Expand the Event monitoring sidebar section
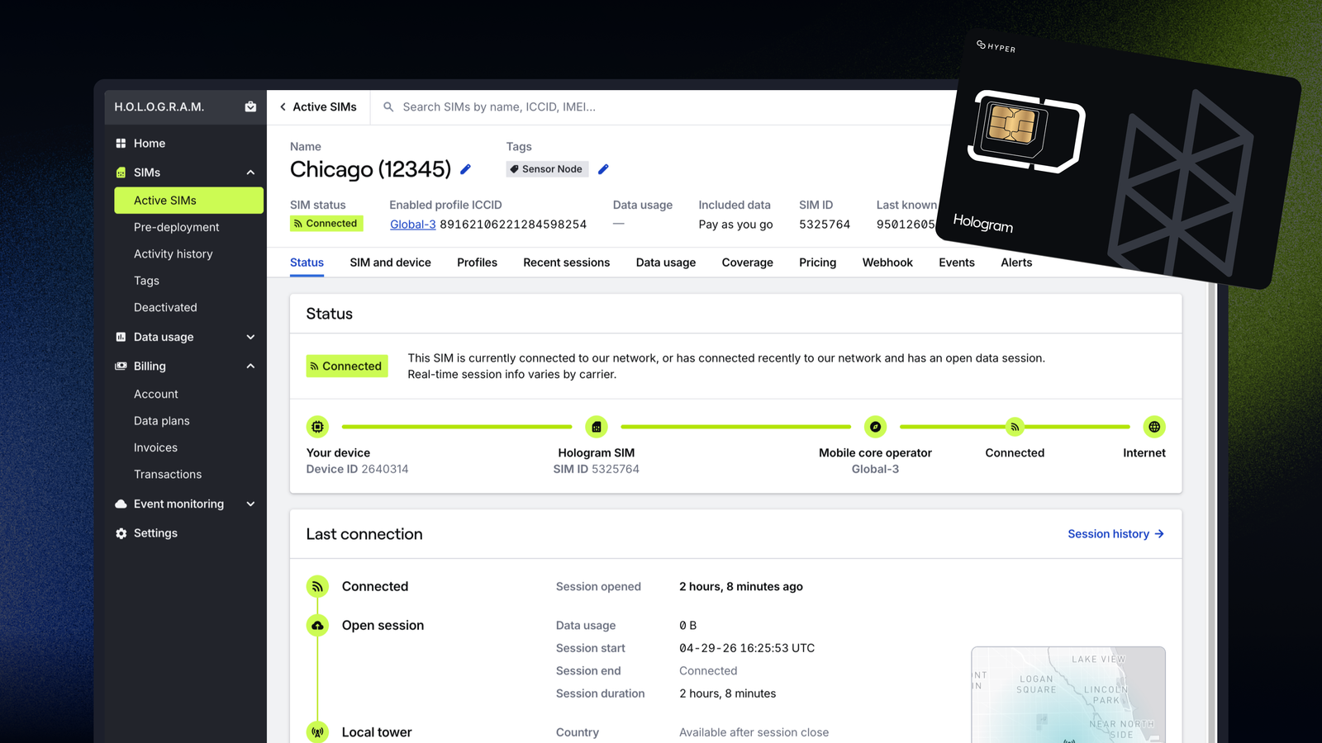Viewport: 1322px width, 743px height. 250,504
